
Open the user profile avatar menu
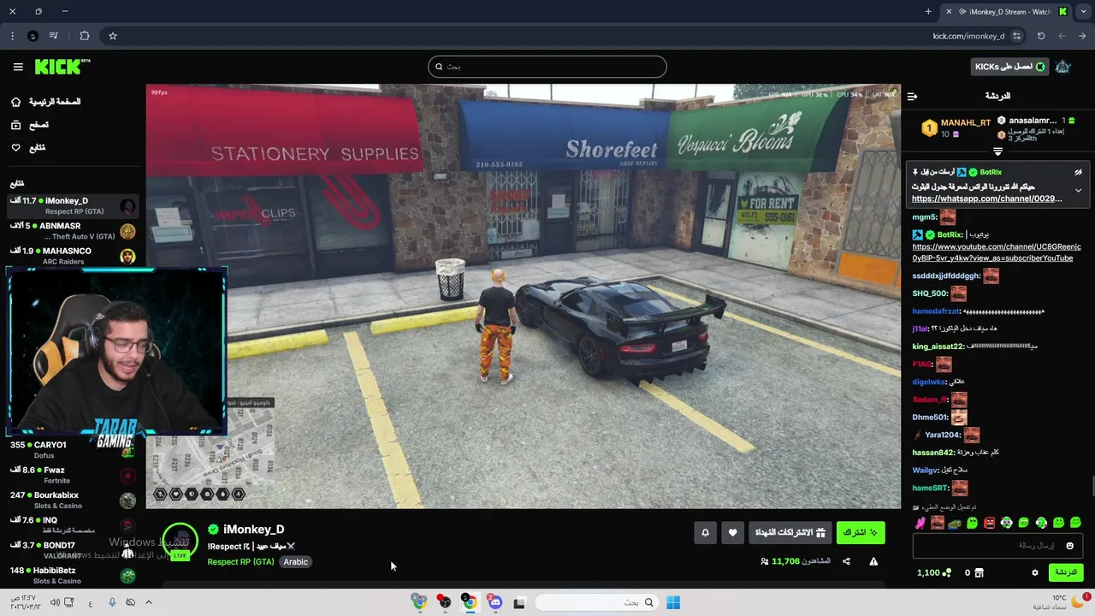(x=1062, y=67)
